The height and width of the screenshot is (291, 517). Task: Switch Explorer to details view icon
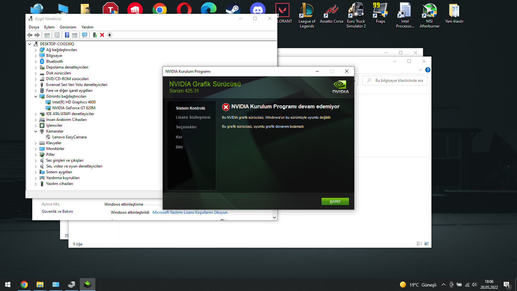pyautogui.click(x=419, y=244)
